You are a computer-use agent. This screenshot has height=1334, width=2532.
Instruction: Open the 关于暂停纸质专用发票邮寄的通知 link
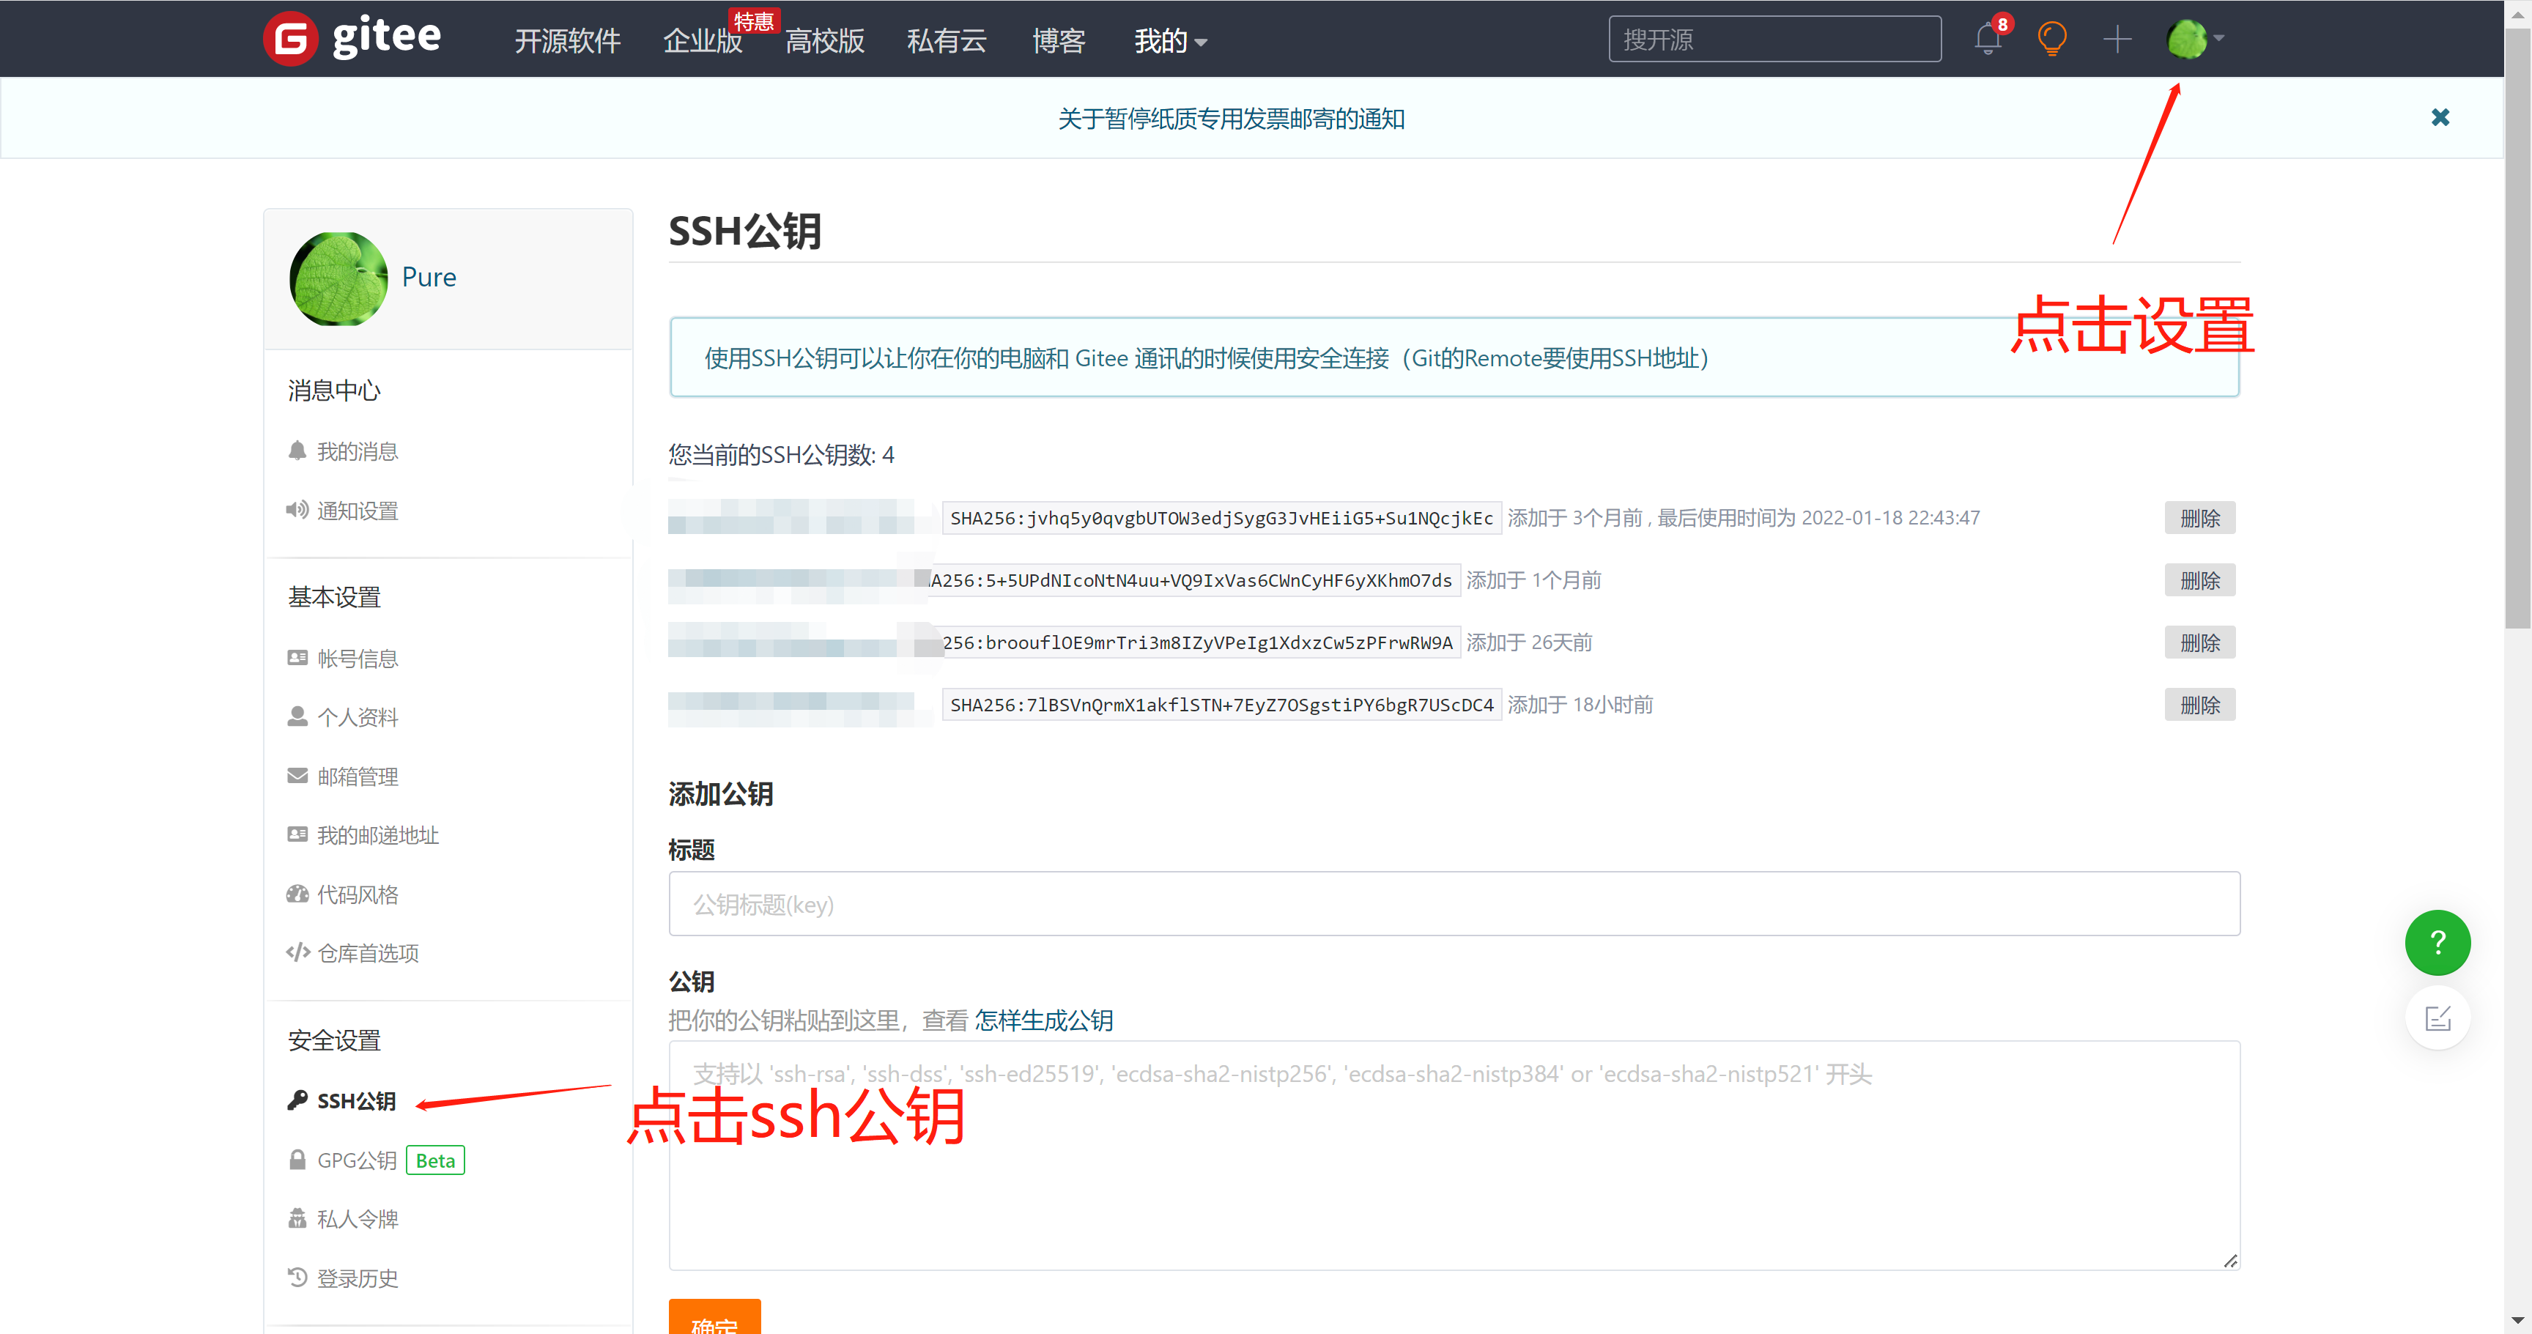click(1231, 119)
